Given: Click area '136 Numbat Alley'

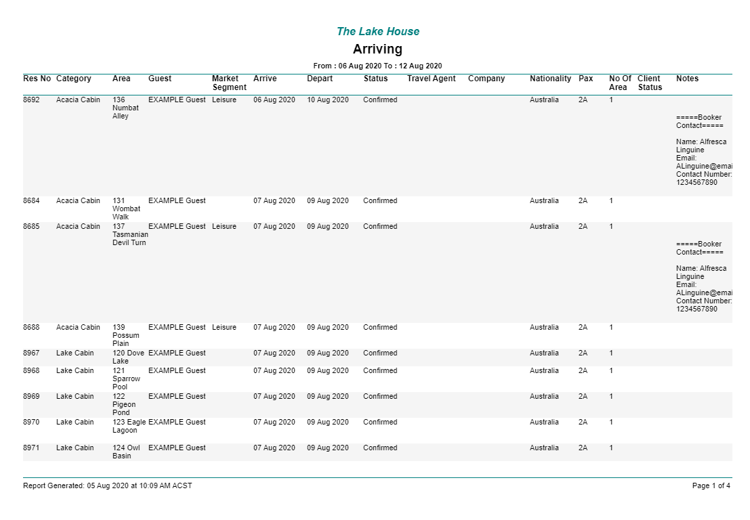Looking at the screenshot, I should point(125,108).
